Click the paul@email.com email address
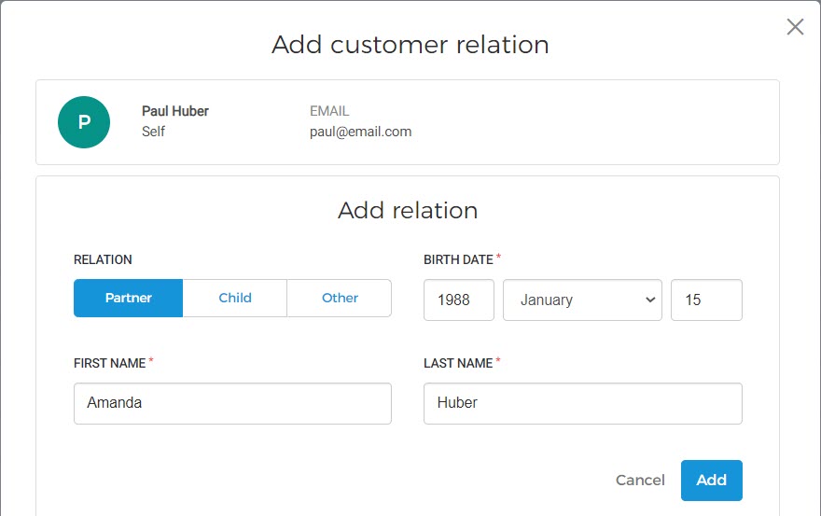This screenshot has width=821, height=516. (360, 132)
